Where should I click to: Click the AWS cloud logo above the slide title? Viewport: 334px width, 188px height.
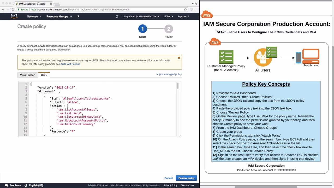point(207,15)
